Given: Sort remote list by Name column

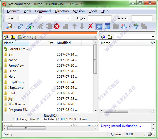Looking at the screenshot, I should (119, 43).
